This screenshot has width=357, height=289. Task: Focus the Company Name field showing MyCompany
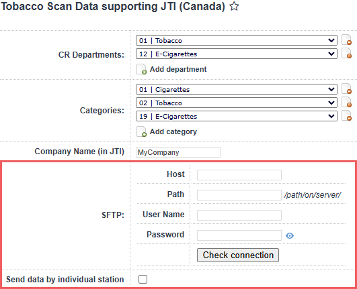(x=178, y=152)
